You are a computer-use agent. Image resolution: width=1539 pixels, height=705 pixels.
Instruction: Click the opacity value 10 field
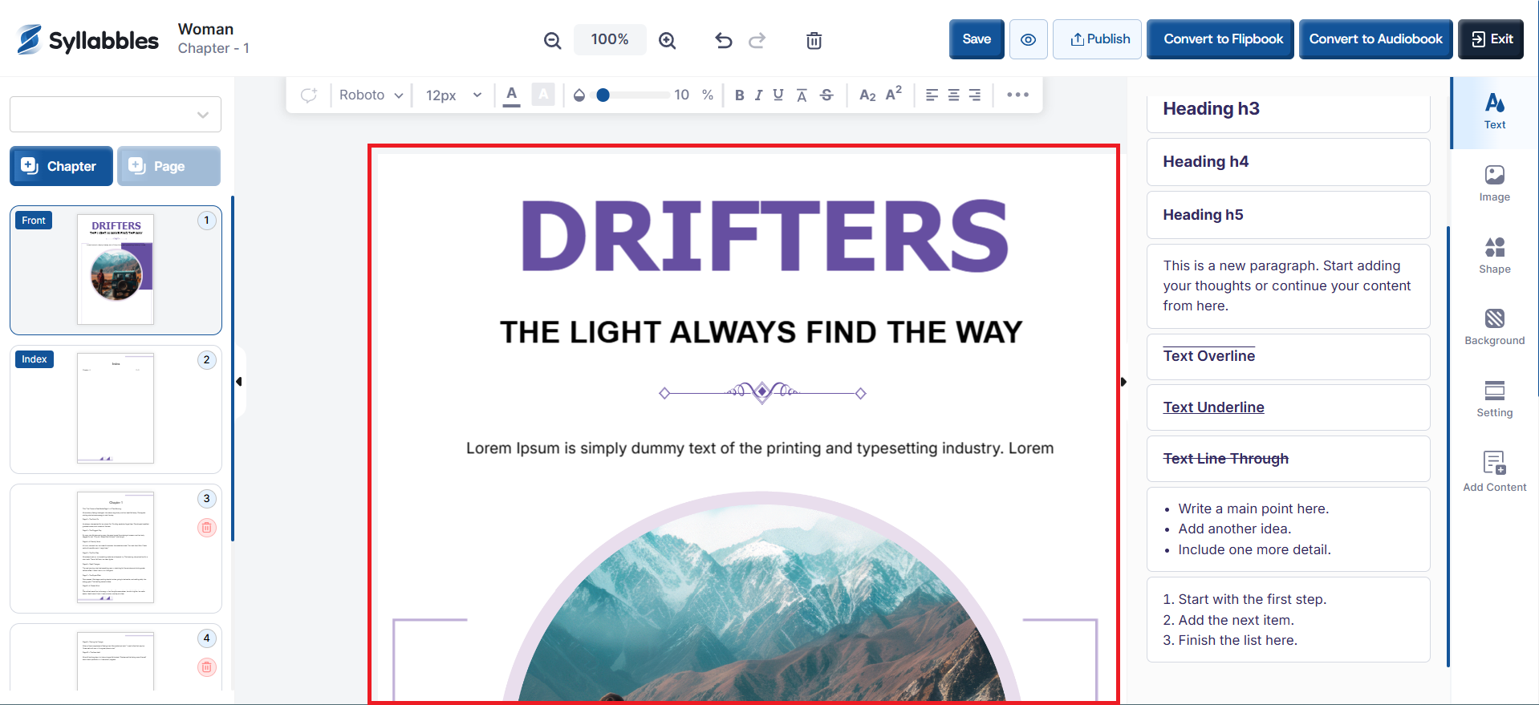[x=681, y=95]
